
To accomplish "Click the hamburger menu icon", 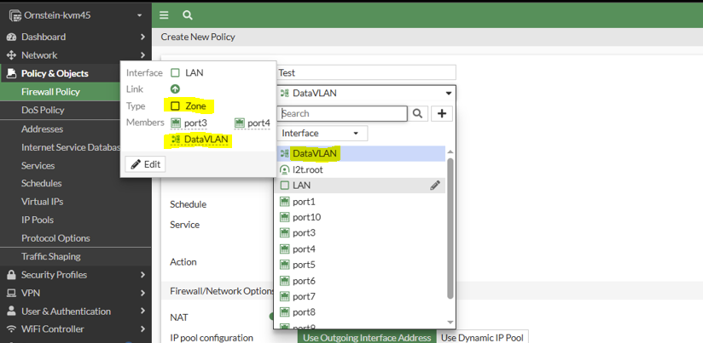I will point(164,15).
